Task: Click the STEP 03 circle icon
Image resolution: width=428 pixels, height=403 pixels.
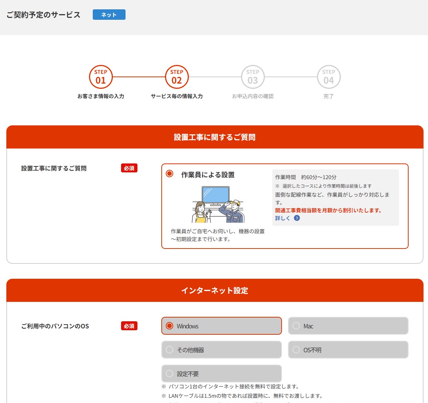Action: [x=253, y=77]
